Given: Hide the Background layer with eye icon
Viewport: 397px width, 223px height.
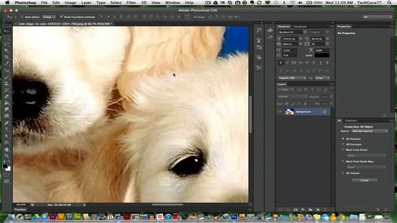Looking at the screenshot, I should (280, 111).
